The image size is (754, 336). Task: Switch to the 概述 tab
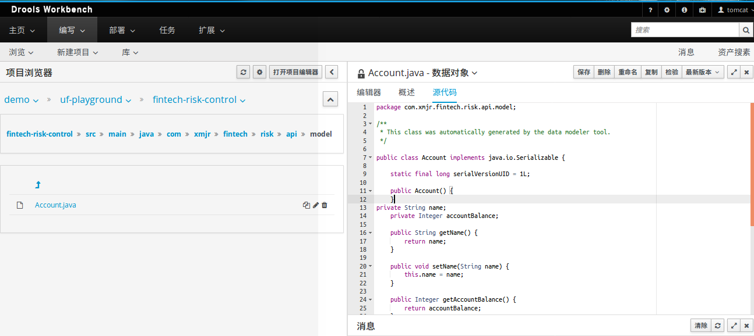(x=407, y=92)
